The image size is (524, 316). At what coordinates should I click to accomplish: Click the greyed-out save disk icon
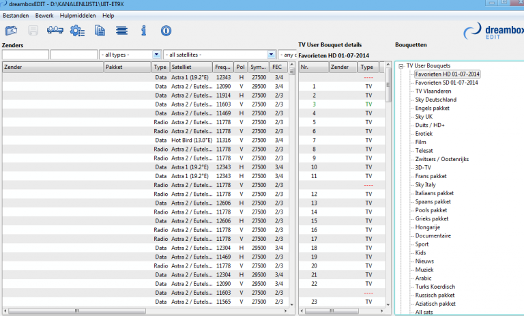(33, 30)
